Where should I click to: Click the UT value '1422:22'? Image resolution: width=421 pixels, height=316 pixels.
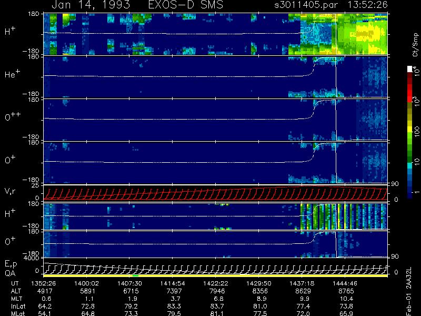point(216,283)
